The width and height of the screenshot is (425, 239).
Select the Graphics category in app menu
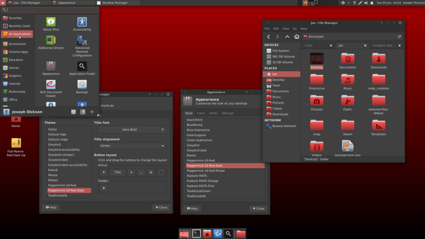[x=15, y=76]
